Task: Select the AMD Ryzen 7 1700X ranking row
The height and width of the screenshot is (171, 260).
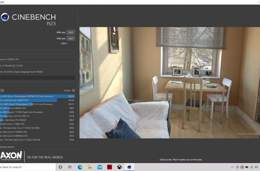Action: [37, 112]
